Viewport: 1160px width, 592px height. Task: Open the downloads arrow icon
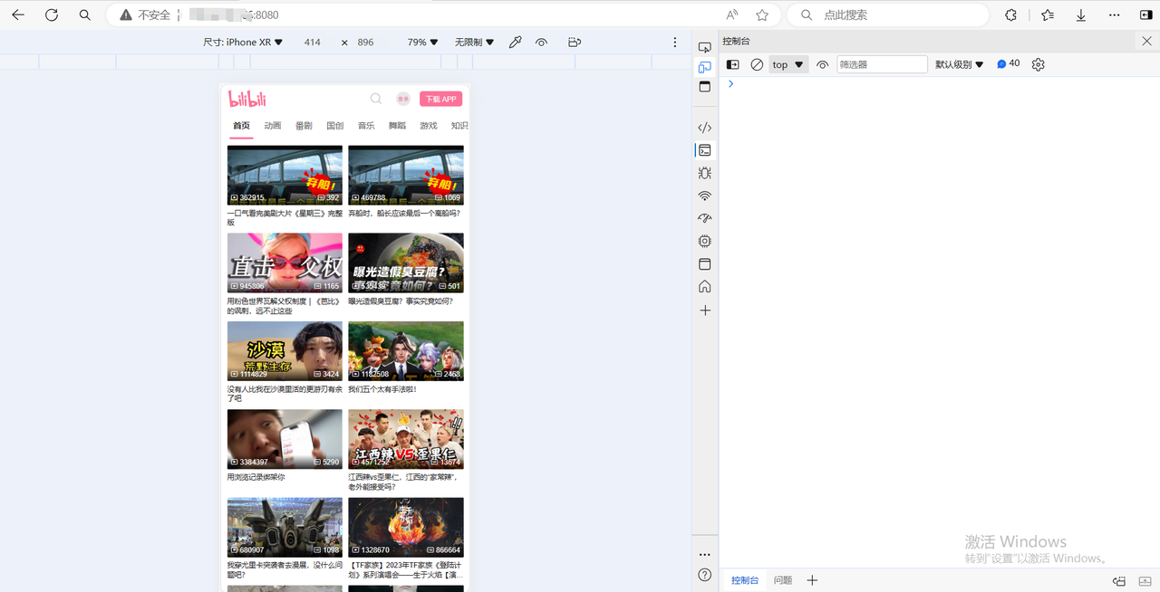pyautogui.click(x=1081, y=15)
